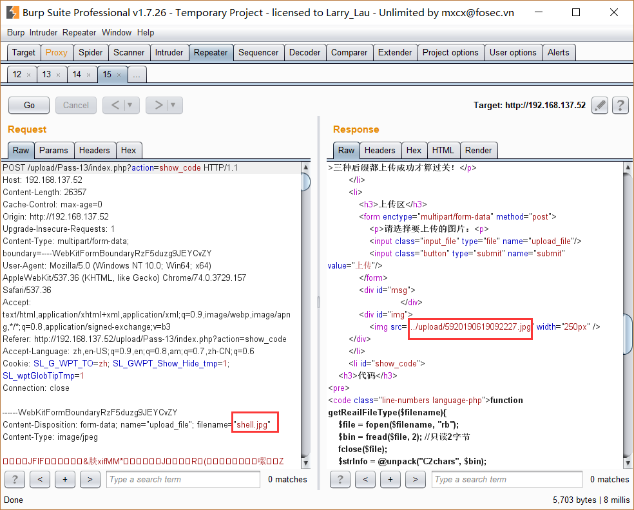
Task: Click request search previous match arrow
Action: (x=40, y=480)
